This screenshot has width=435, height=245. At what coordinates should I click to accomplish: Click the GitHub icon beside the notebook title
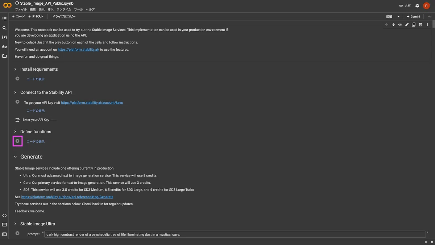(x=17, y=3)
